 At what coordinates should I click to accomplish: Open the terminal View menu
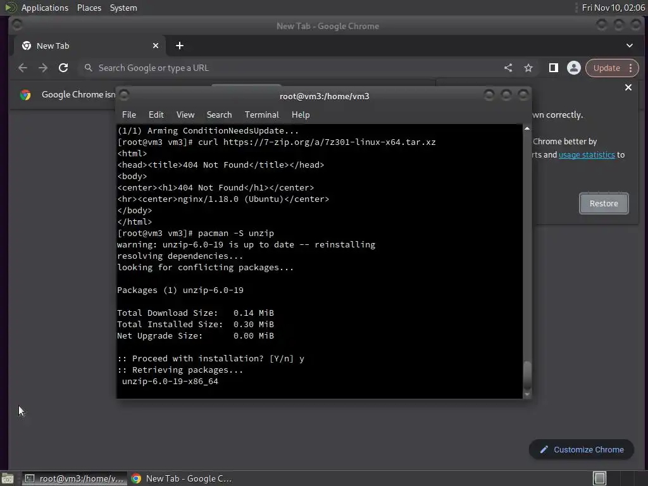pos(185,115)
